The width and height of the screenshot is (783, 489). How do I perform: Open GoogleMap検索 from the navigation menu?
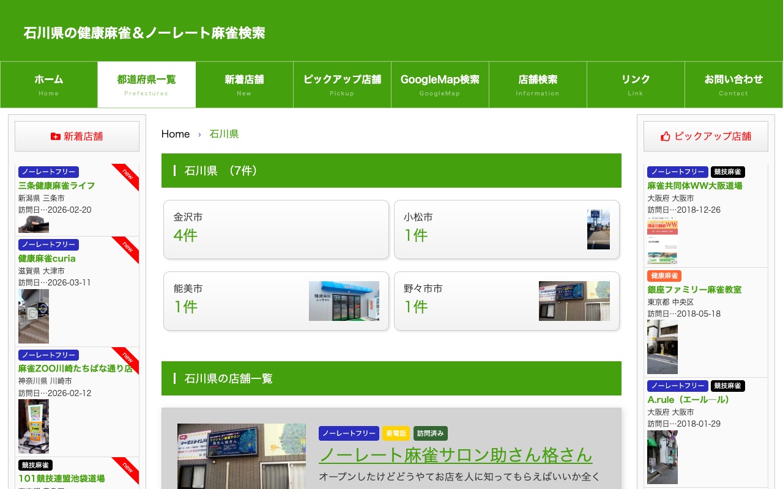click(x=440, y=84)
